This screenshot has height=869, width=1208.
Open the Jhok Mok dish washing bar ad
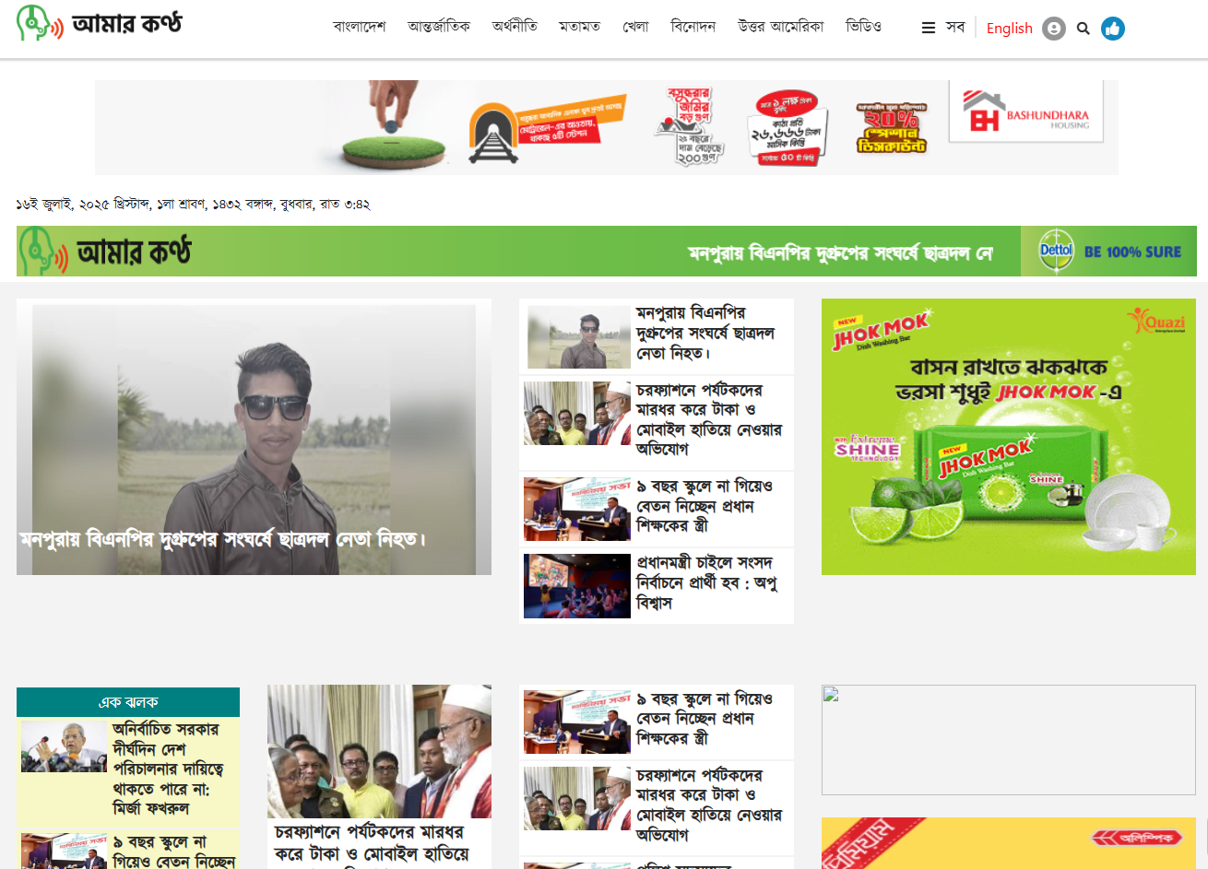pos(1009,437)
